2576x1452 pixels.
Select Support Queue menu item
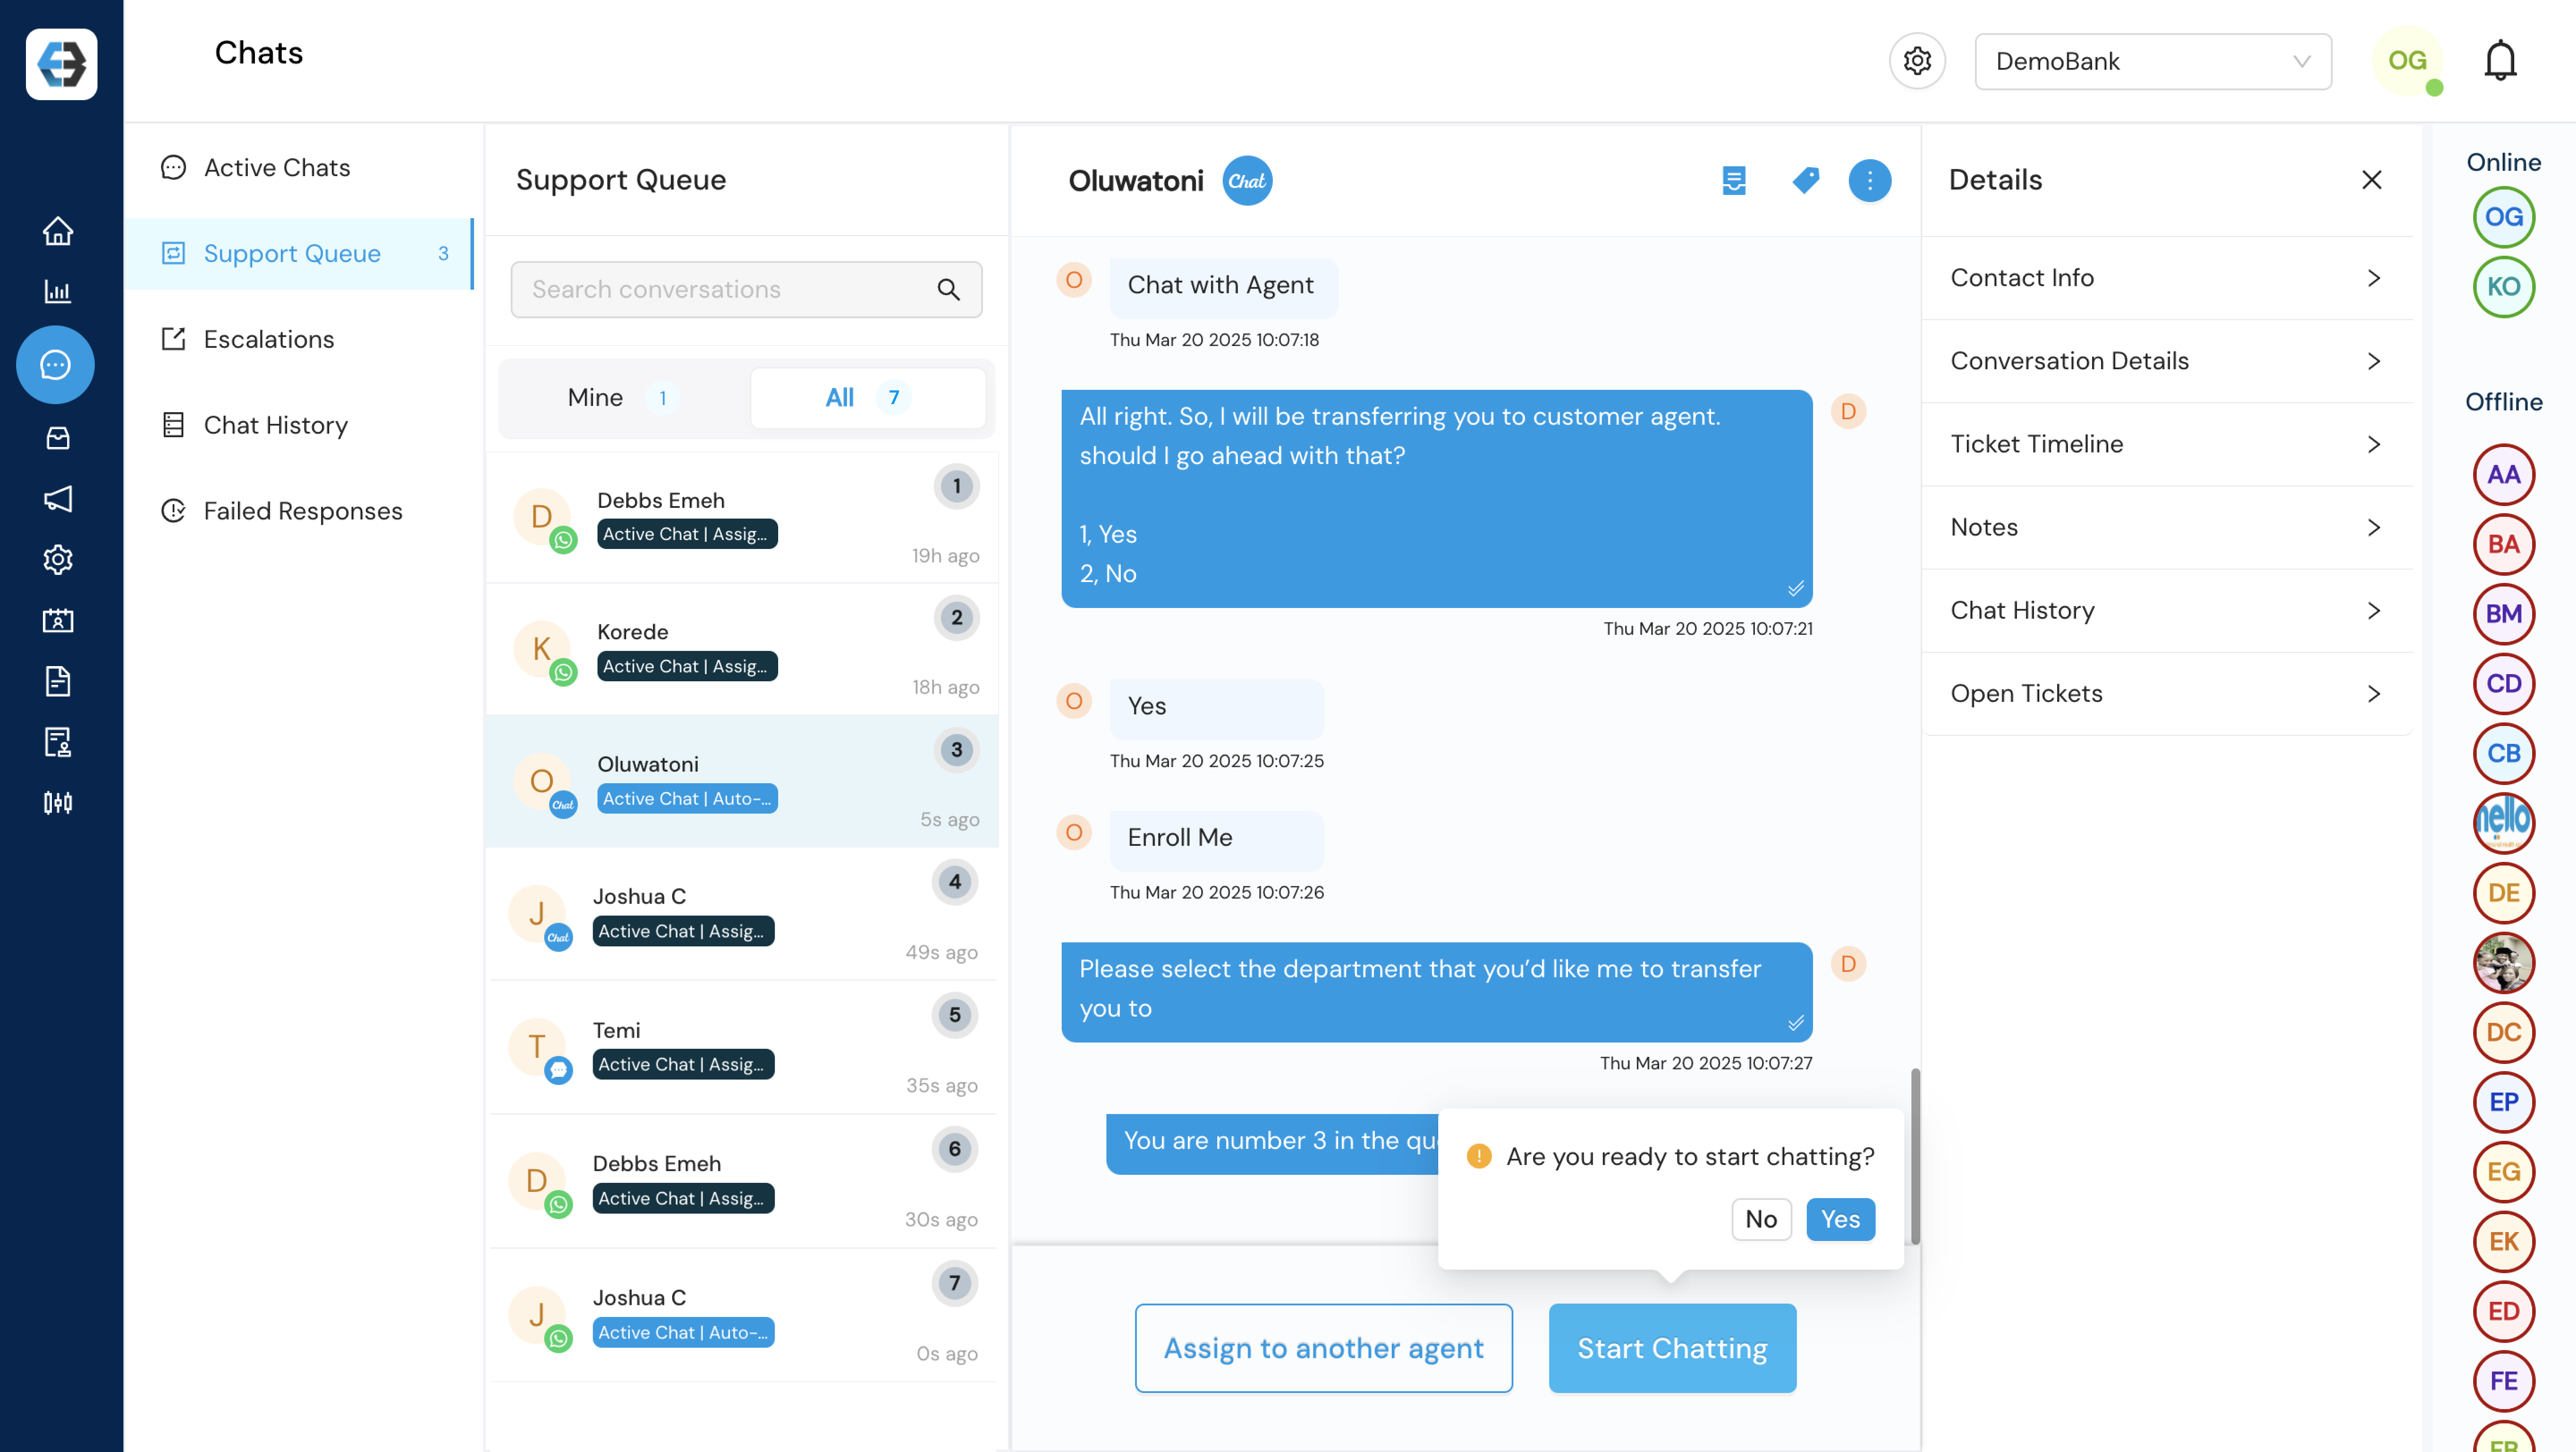click(299, 254)
